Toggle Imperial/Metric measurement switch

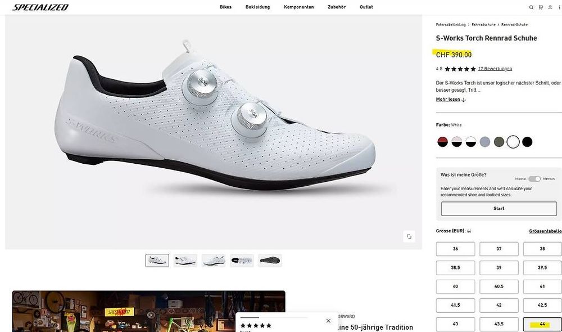tap(534, 179)
